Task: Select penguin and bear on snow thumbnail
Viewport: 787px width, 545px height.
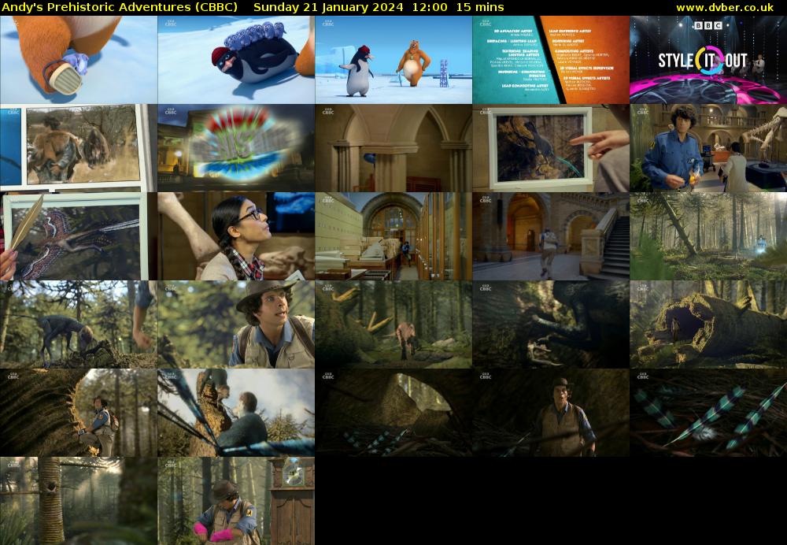Action: click(x=393, y=60)
